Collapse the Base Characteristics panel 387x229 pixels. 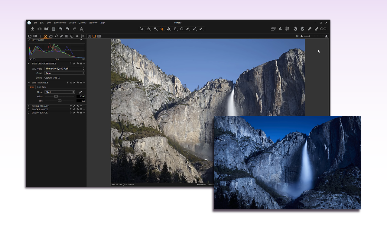point(29,64)
